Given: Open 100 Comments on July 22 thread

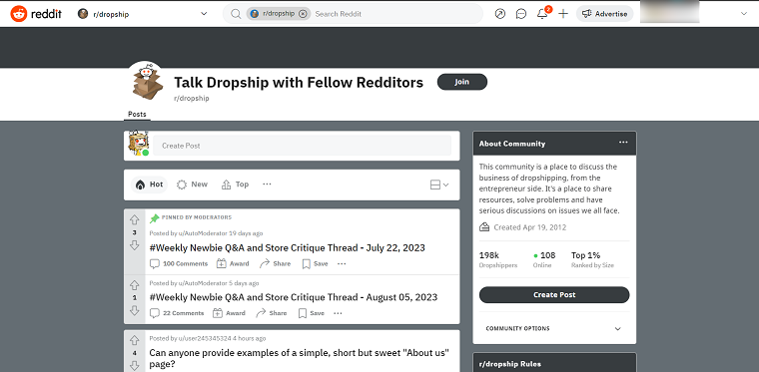Looking at the screenshot, I should pos(179,263).
